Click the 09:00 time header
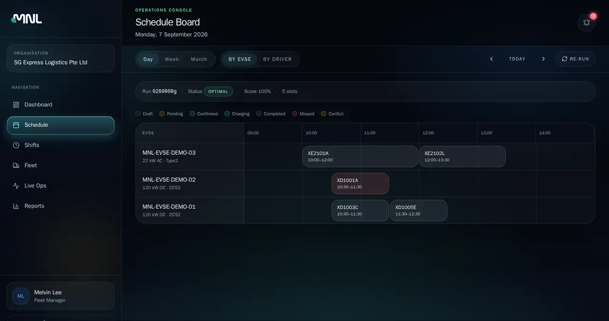The width and height of the screenshot is (609, 321). tap(253, 133)
